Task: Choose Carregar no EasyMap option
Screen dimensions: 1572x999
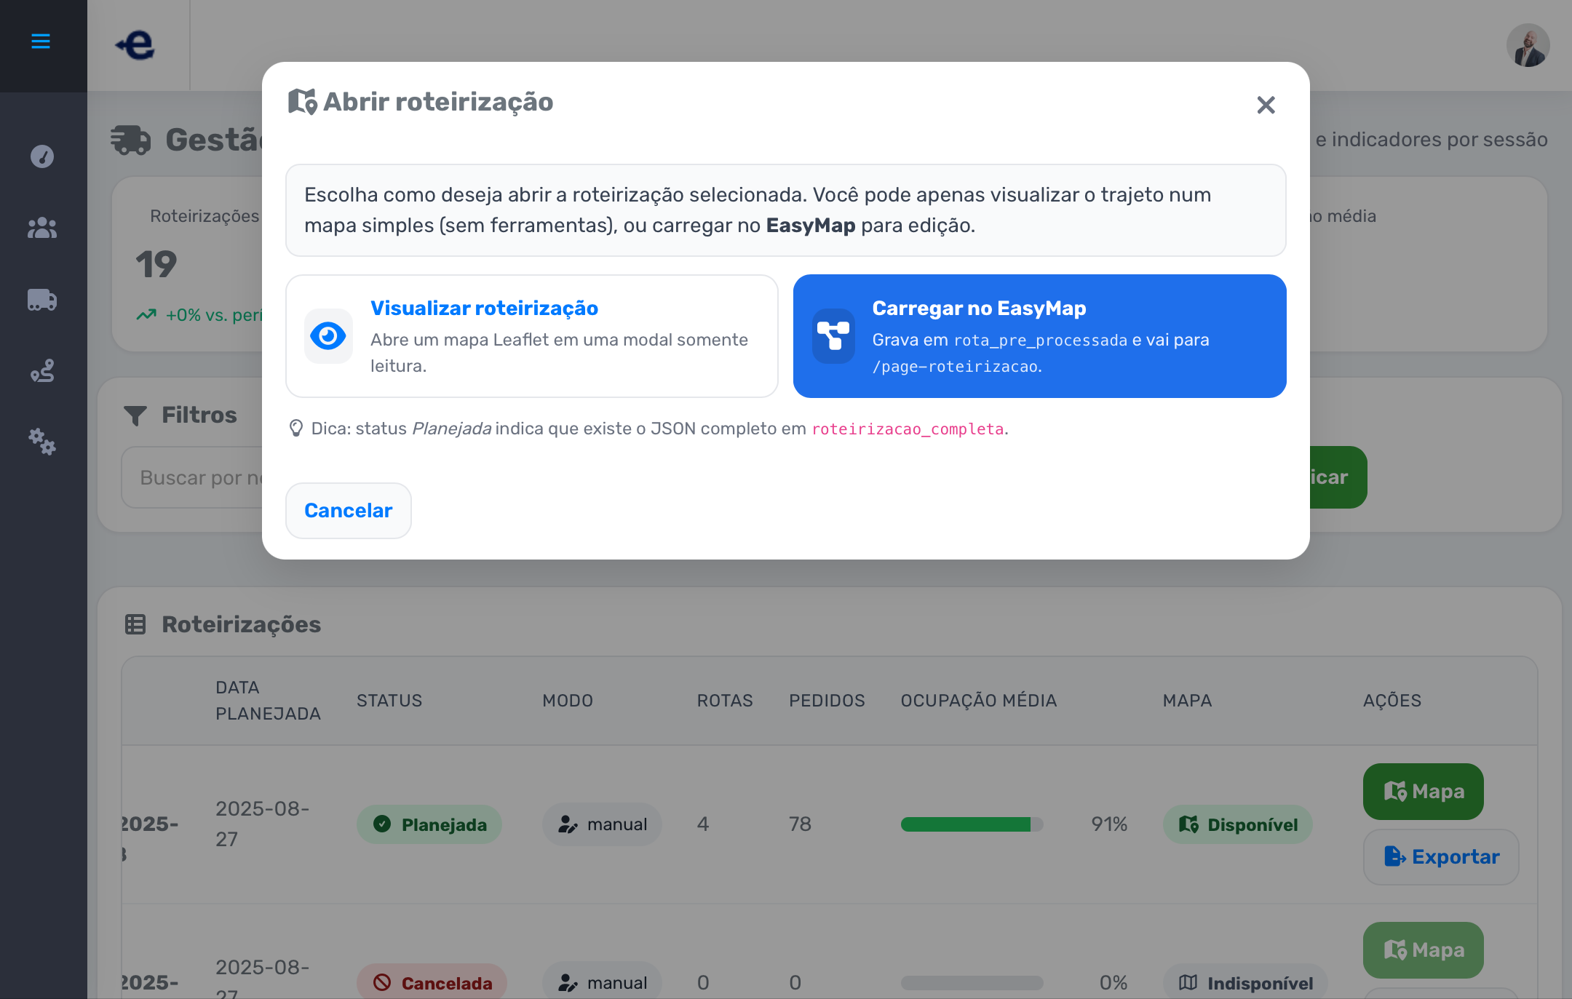Action: coord(1039,336)
